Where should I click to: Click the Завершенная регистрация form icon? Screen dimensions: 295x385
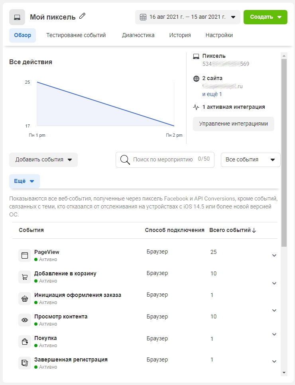[25, 363]
